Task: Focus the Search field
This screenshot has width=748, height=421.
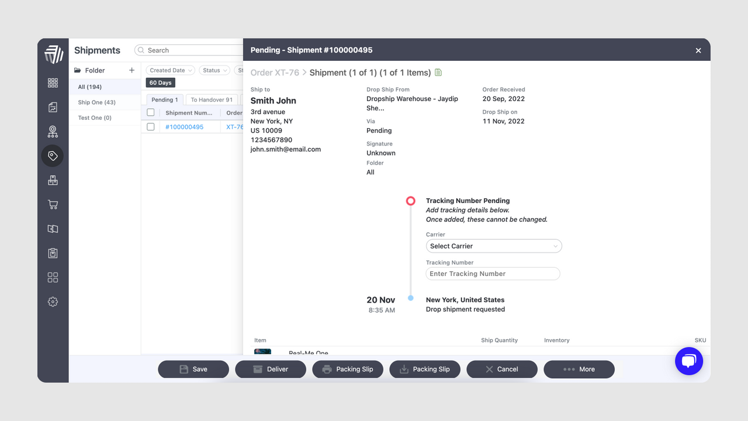Action: click(x=188, y=50)
